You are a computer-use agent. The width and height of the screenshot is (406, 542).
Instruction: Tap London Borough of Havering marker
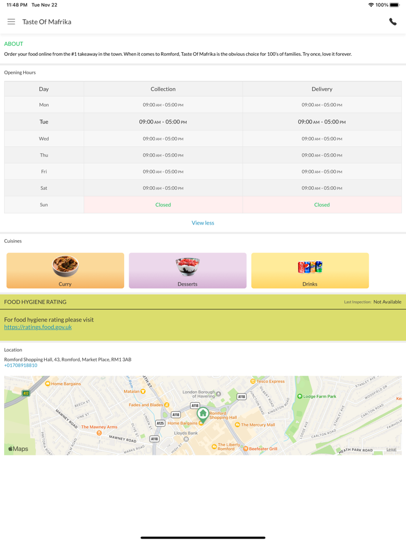(x=219, y=393)
